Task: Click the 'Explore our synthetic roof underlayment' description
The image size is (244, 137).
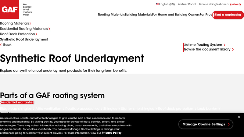Action: pyautogui.click(x=63, y=71)
